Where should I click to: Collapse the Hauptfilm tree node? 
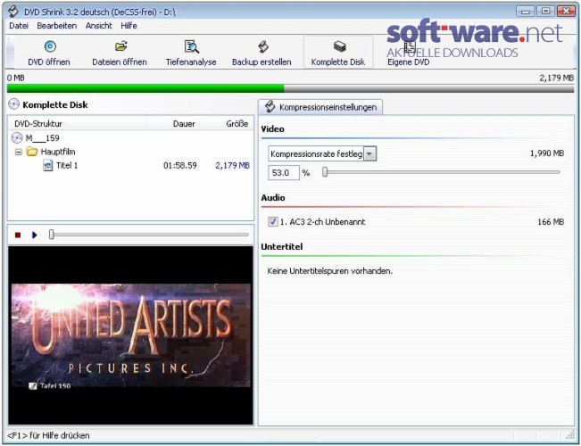pyautogui.click(x=19, y=152)
